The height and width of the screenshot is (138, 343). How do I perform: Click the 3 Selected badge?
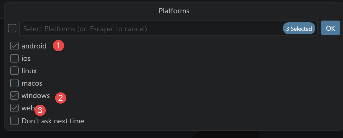[299, 28]
